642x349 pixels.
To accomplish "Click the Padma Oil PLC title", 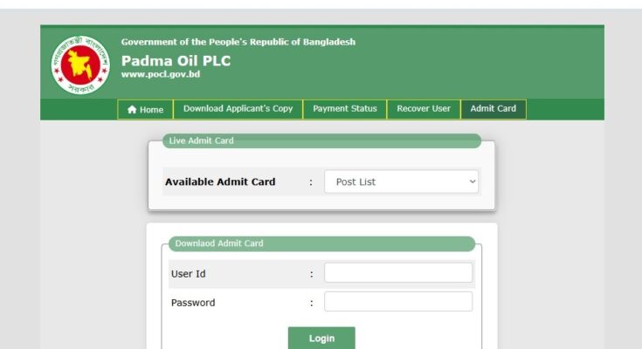I will [x=176, y=60].
